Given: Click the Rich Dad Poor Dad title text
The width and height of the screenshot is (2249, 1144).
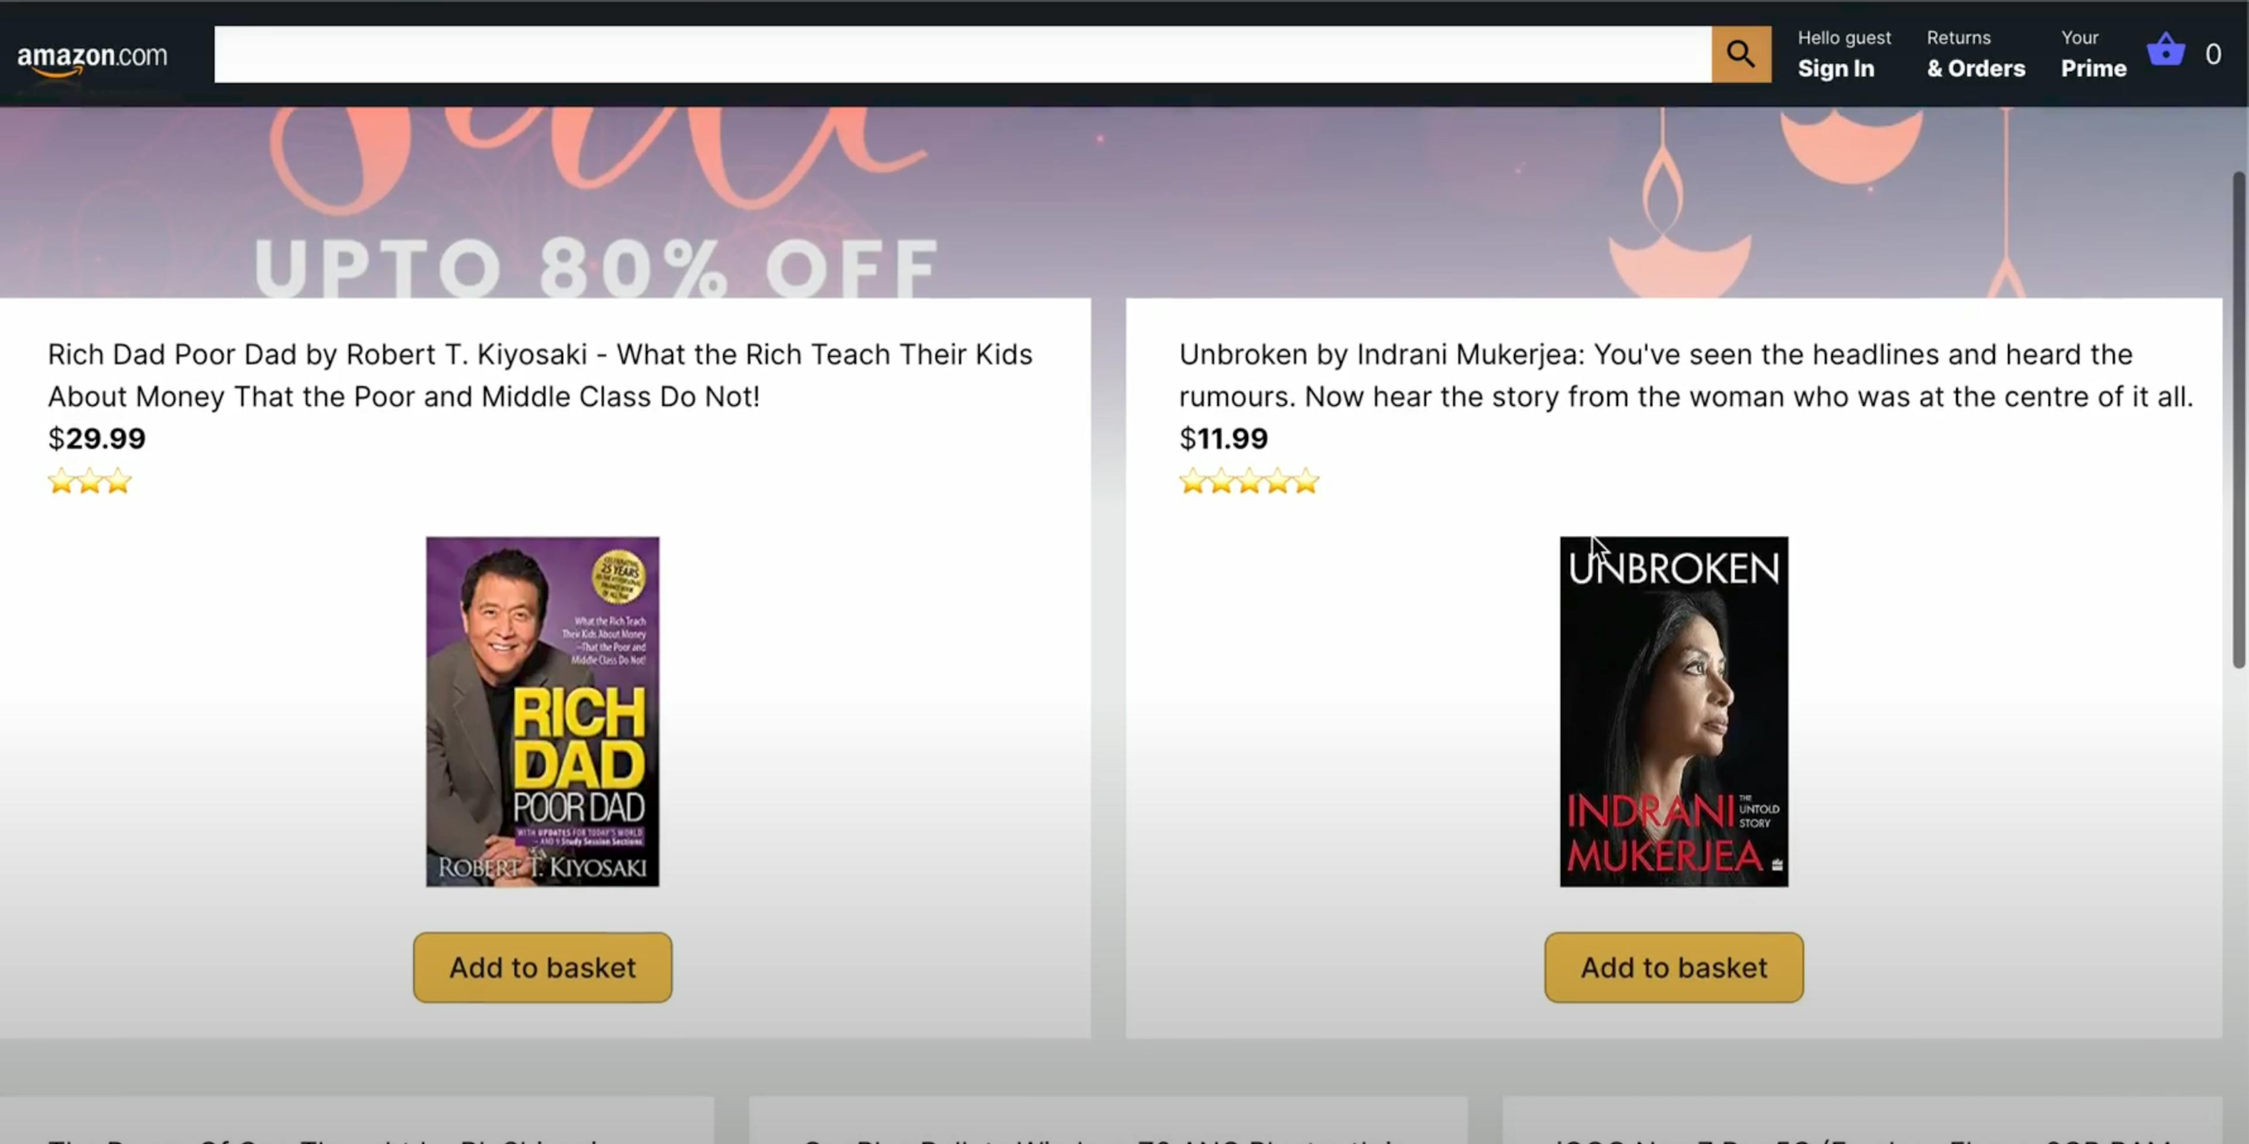Looking at the screenshot, I should [541, 375].
